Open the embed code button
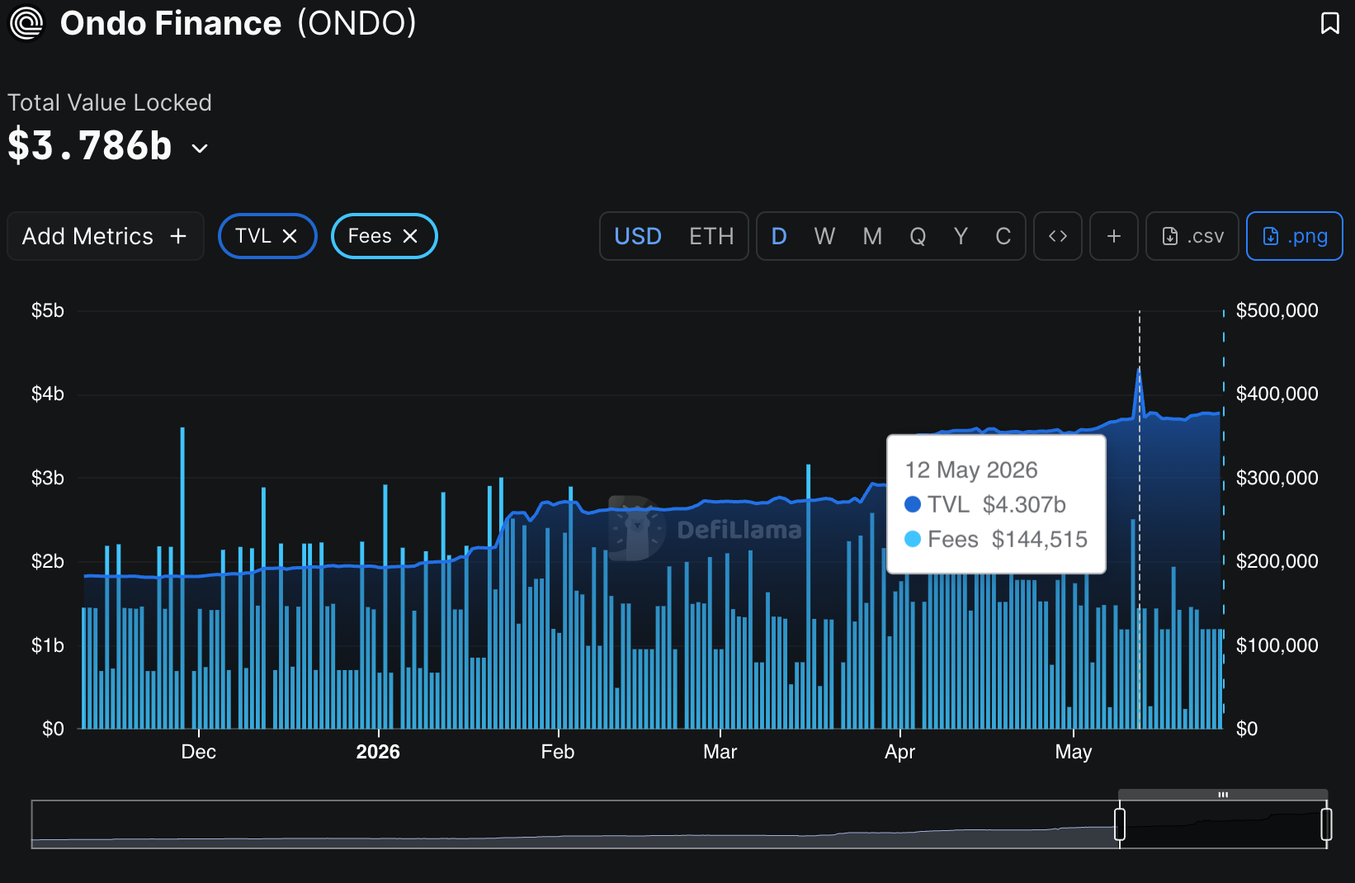This screenshot has width=1355, height=883. (1058, 237)
